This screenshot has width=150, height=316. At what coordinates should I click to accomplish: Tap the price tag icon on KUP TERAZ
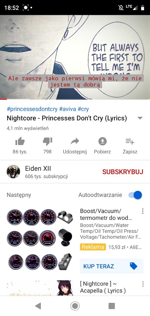[134, 266]
